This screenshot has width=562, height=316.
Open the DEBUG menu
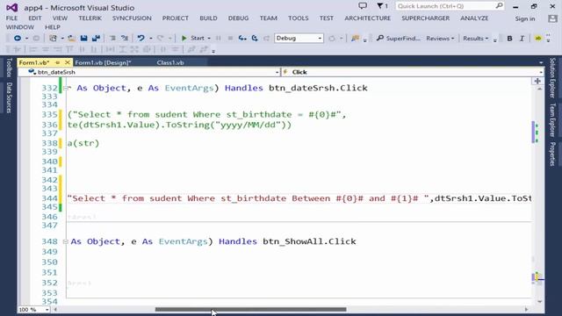[238, 18]
